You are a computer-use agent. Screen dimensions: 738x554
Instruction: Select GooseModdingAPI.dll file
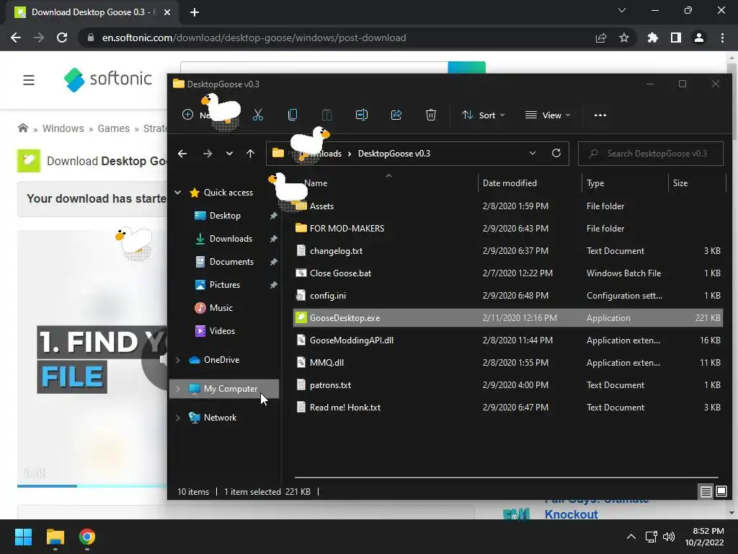click(508, 340)
